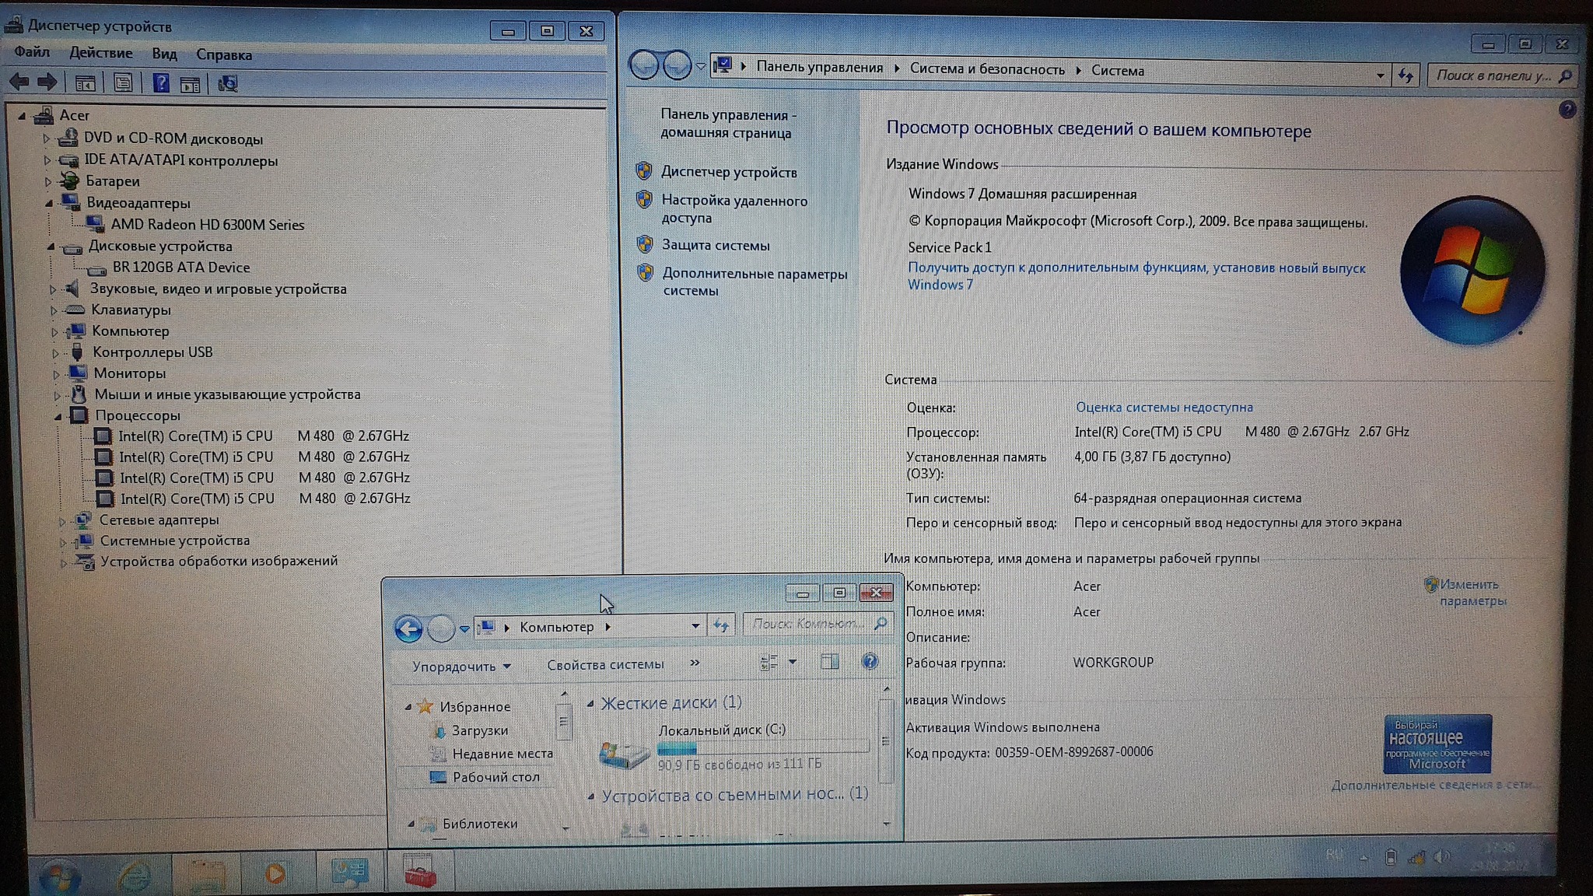This screenshot has width=1593, height=896.
Task: Toggle the preview pane icon in Computer window
Action: (829, 662)
